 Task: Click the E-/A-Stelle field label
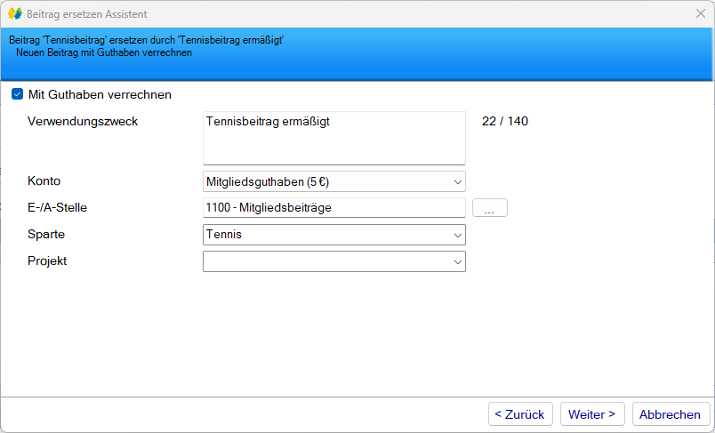coord(57,207)
